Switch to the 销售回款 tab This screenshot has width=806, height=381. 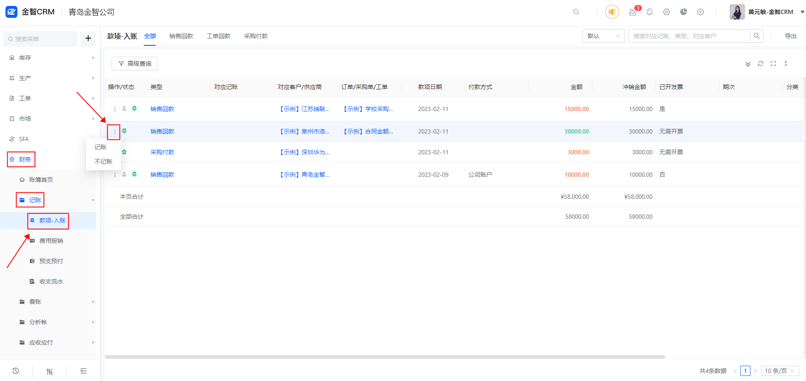pyautogui.click(x=181, y=36)
